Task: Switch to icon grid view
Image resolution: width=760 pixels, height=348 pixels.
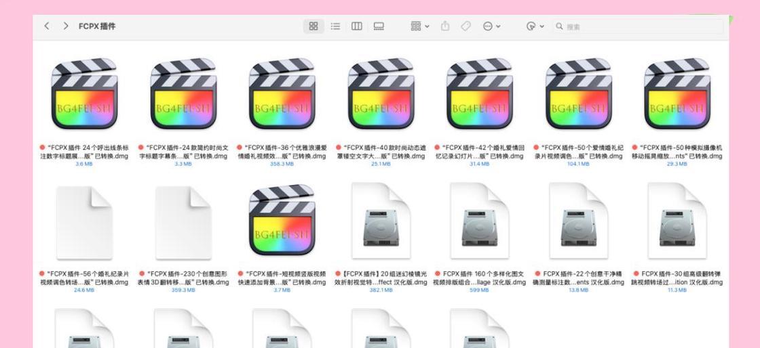Action: coord(313,26)
